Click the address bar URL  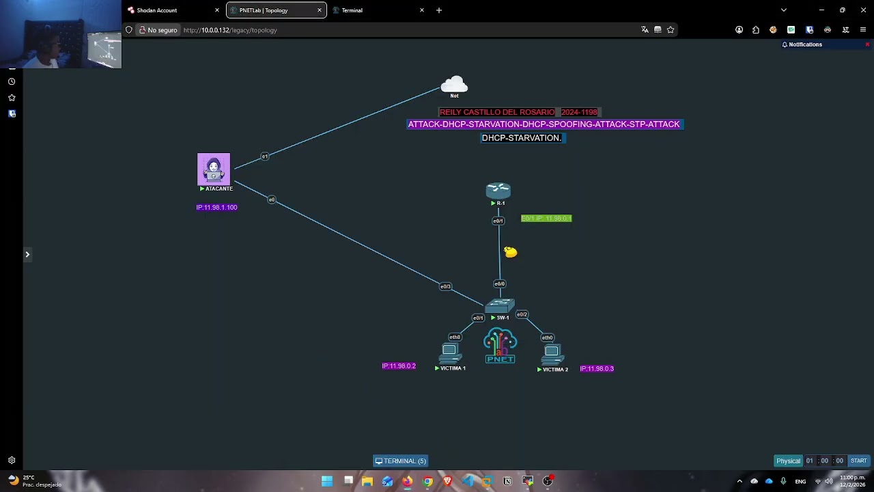click(x=230, y=30)
